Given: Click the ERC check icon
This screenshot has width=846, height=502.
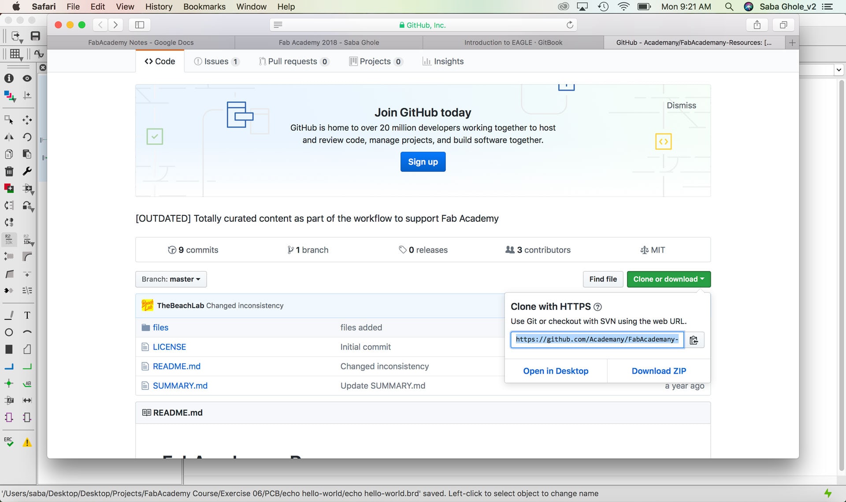Looking at the screenshot, I should point(9,442).
